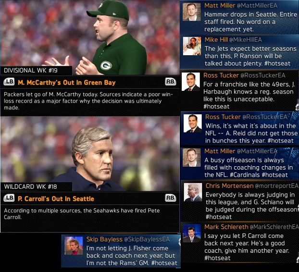Click the RB icon beside P. Carroll headline
The width and height of the screenshot is (299, 272).
pyautogui.click(x=170, y=198)
